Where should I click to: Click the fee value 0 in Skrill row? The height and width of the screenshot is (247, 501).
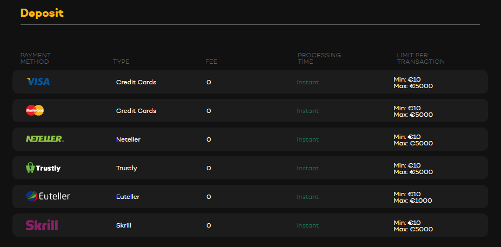click(209, 225)
